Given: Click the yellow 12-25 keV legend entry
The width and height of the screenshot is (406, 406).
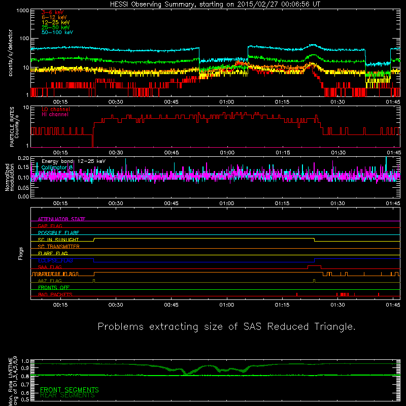Looking at the screenshot, I should (x=56, y=22).
